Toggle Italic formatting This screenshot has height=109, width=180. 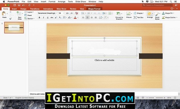pos(44,18)
